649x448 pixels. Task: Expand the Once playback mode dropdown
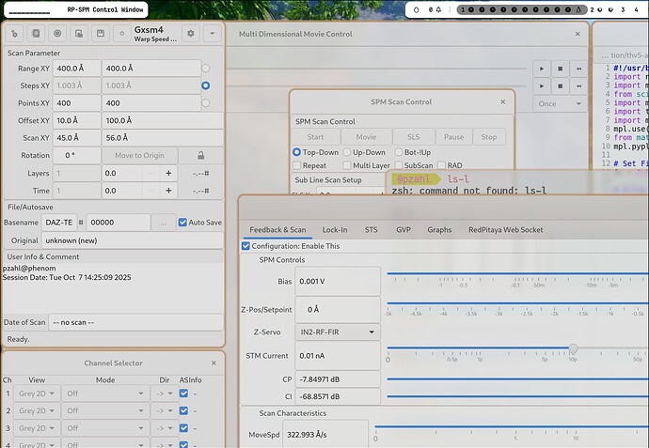pos(557,104)
